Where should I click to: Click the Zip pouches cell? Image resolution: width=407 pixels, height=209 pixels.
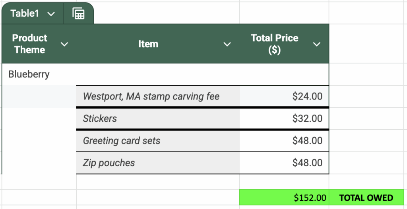coord(109,163)
